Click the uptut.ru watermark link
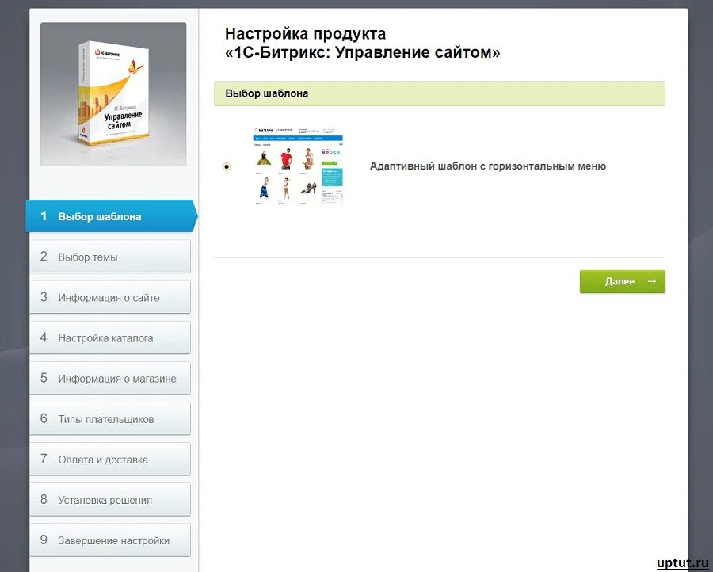This screenshot has width=713, height=572. click(x=683, y=563)
